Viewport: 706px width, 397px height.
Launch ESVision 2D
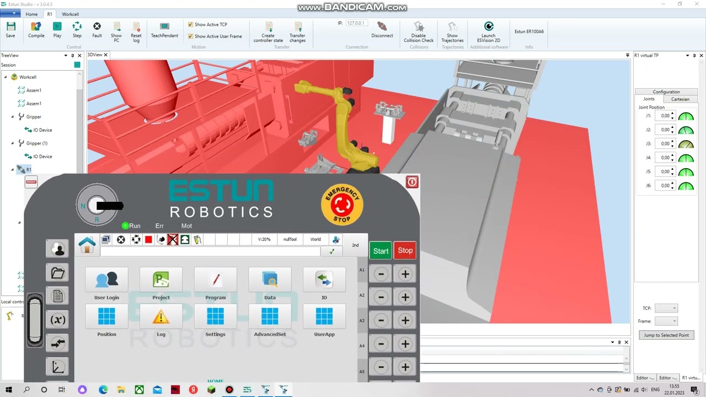pos(488,32)
